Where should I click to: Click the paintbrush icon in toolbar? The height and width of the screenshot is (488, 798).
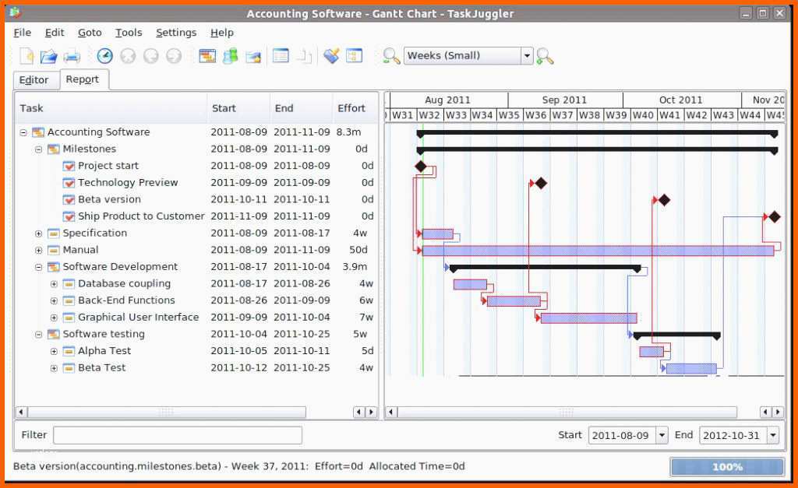tap(331, 56)
